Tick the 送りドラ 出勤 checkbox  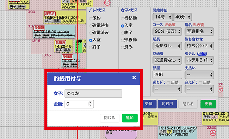tap(168, 83)
